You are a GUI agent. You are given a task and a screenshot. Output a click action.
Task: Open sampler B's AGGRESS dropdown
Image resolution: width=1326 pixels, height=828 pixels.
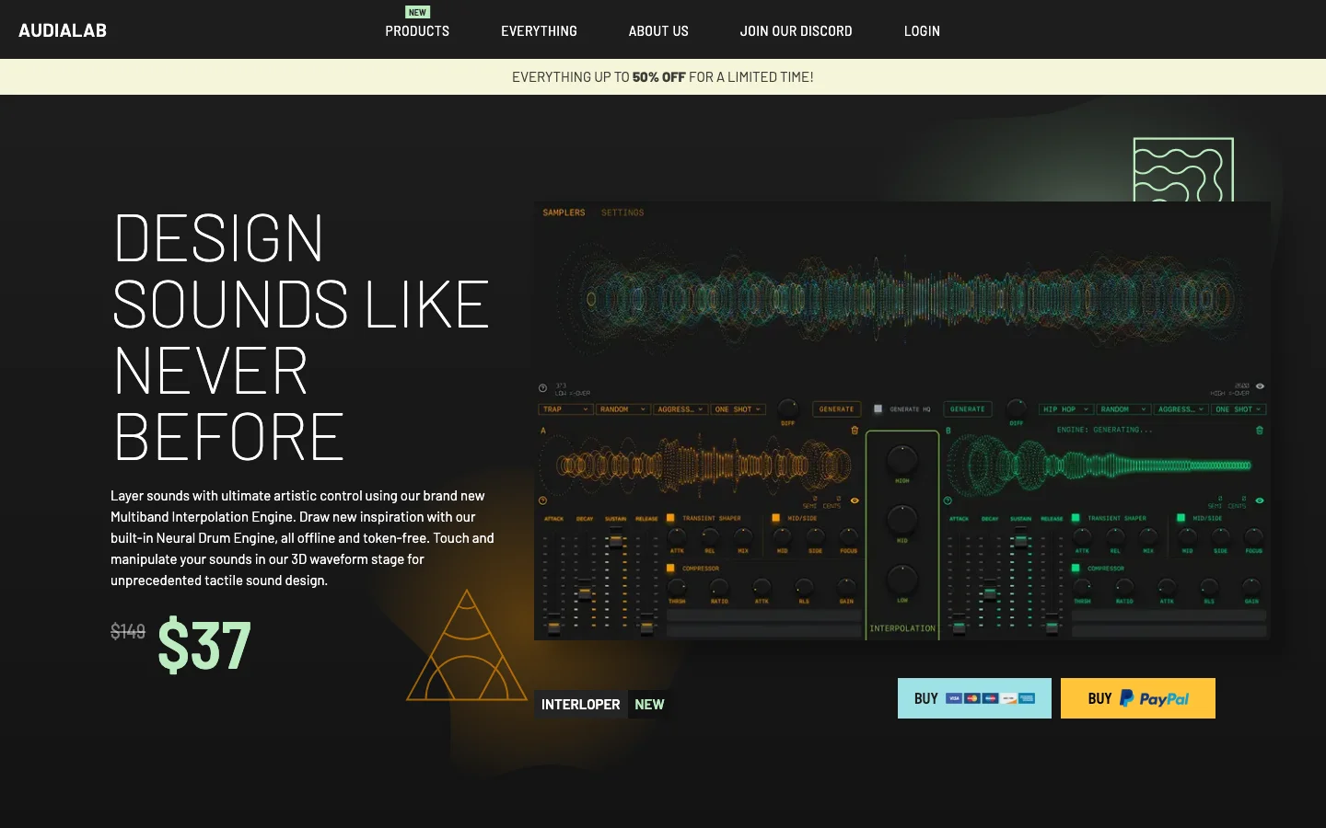(1181, 409)
